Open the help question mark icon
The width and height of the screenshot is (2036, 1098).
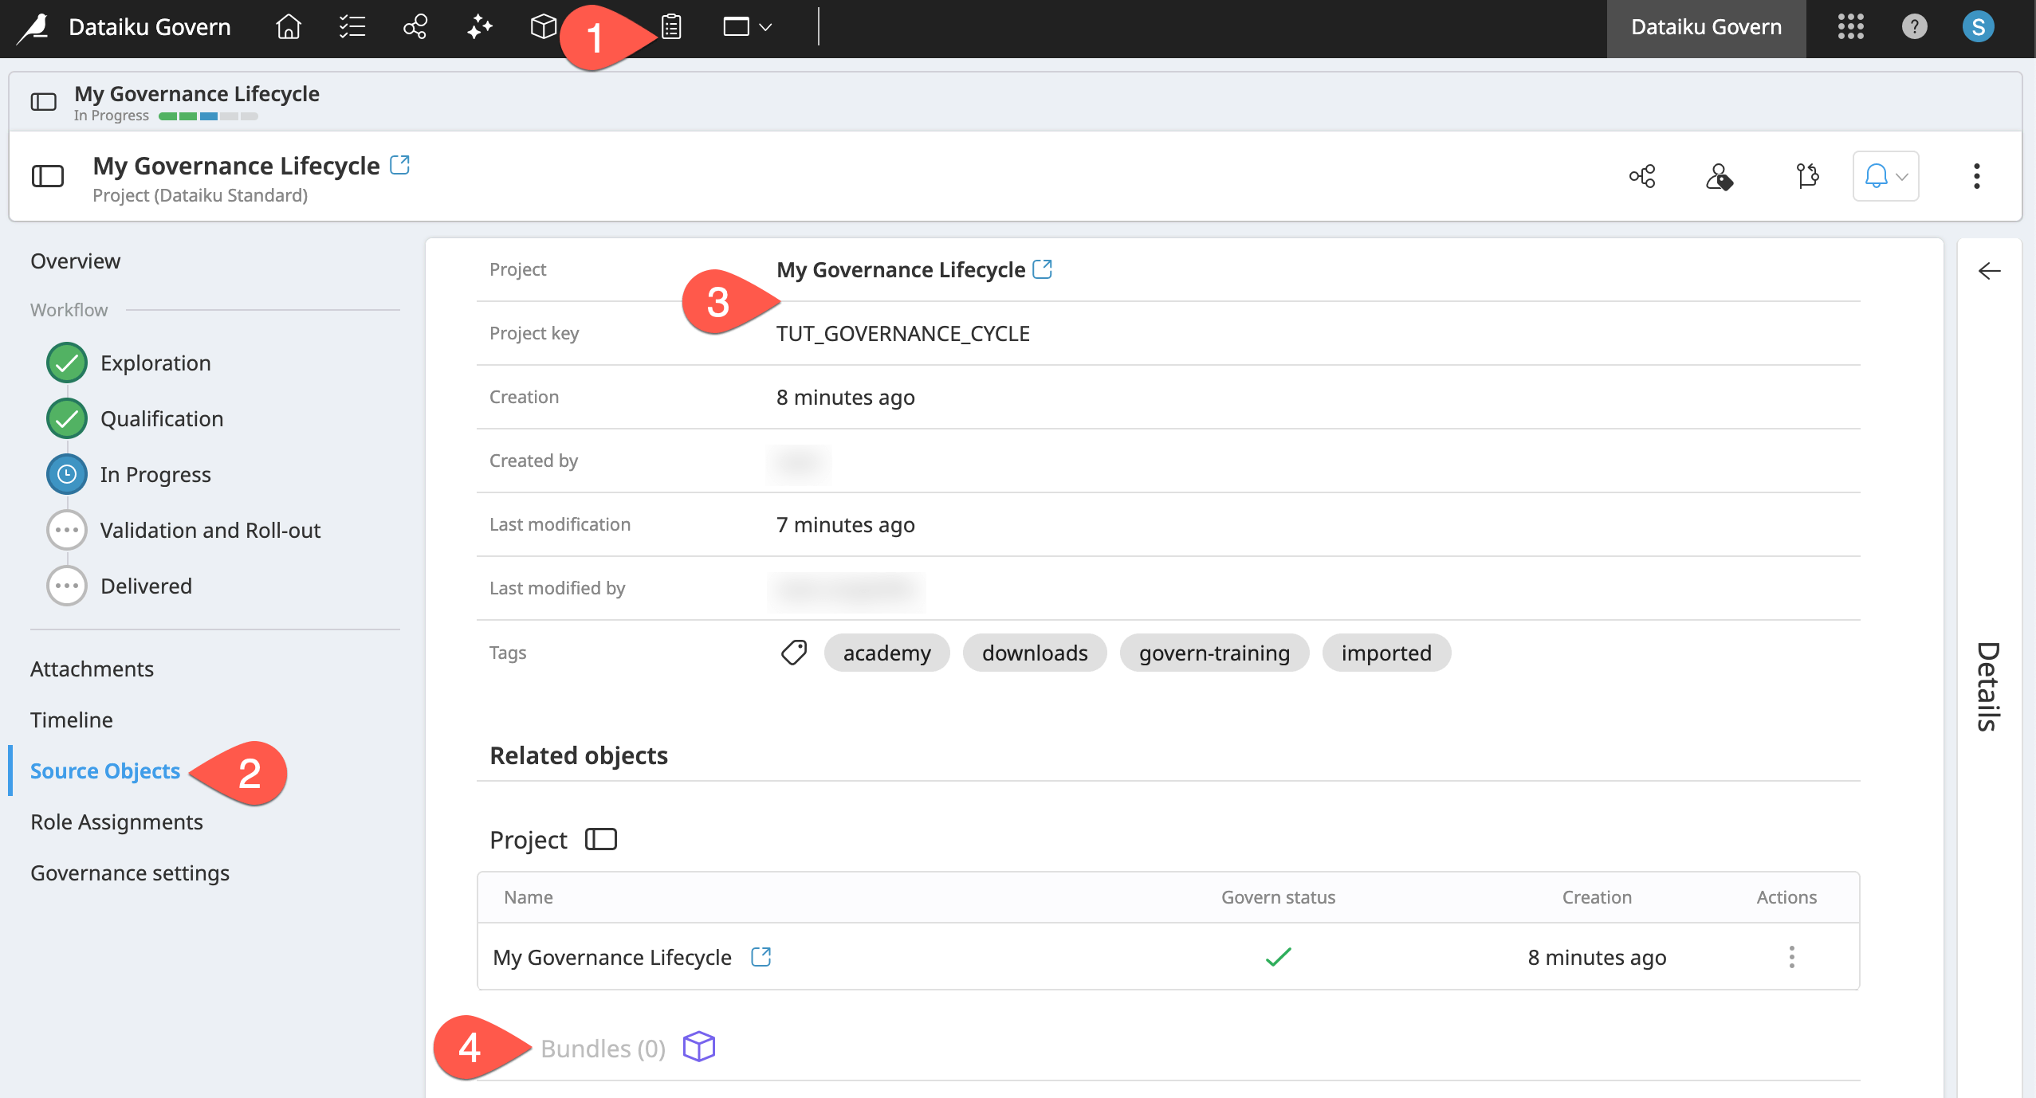[x=1914, y=27]
